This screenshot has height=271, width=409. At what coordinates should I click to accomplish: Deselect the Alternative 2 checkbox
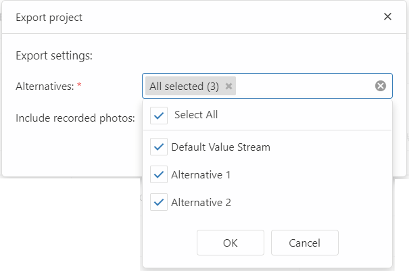tap(160, 202)
